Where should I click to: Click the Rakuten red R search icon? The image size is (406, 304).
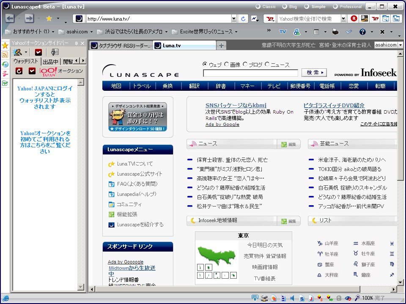(354, 18)
